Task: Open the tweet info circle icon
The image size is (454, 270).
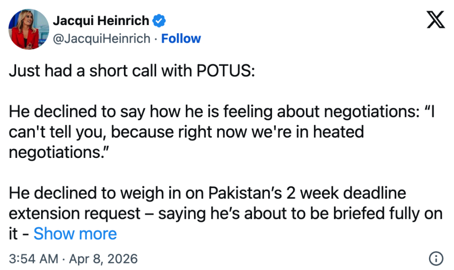Action: tap(435, 258)
